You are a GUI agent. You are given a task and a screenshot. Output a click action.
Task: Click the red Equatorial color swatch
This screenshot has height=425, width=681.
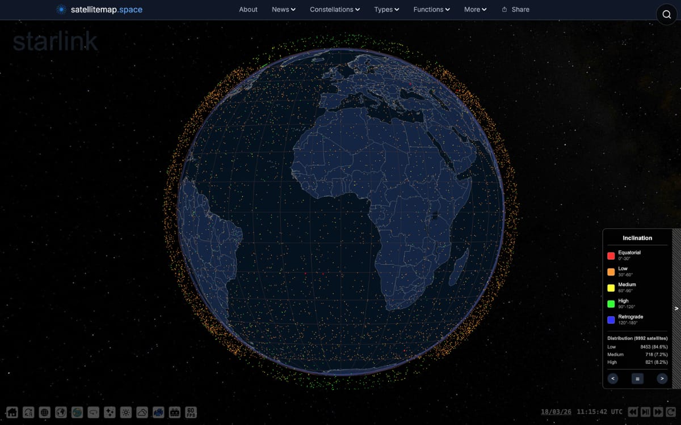[611, 256]
